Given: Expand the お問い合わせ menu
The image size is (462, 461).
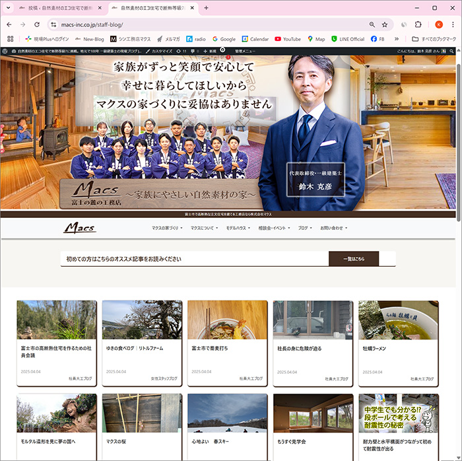Looking at the screenshot, I should coord(334,228).
